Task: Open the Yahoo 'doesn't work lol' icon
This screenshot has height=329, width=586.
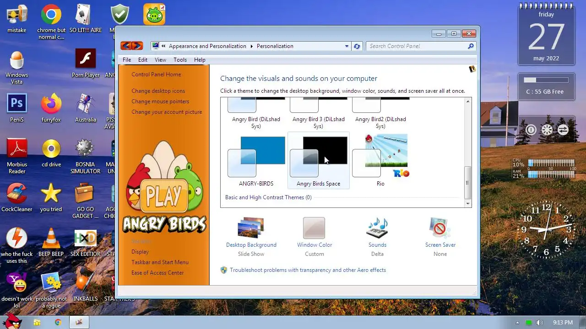Action: [x=17, y=291]
